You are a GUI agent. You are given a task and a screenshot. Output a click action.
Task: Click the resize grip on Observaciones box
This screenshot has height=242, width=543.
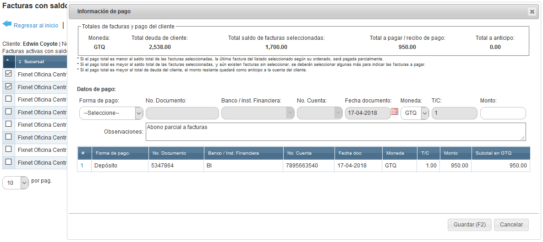[x=522, y=138]
